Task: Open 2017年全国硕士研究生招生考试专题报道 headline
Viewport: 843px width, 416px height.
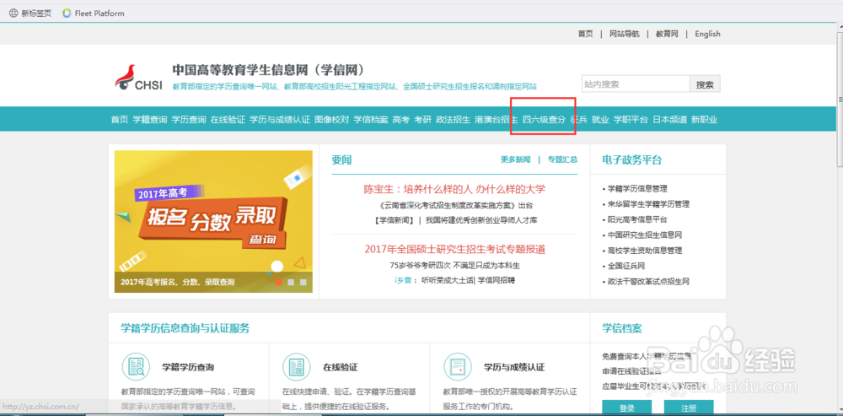Action: pos(455,249)
